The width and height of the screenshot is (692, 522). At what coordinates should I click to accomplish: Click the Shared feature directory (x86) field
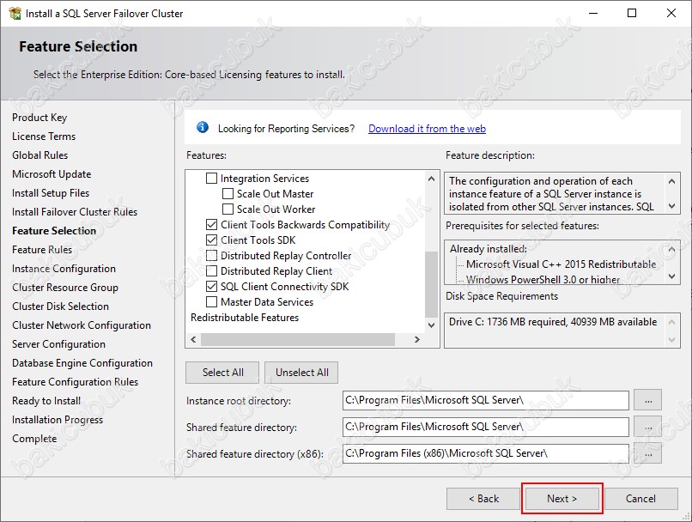[x=485, y=453]
